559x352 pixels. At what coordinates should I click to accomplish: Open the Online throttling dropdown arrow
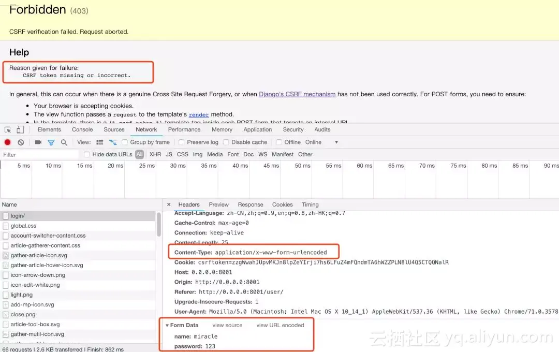[336, 142]
